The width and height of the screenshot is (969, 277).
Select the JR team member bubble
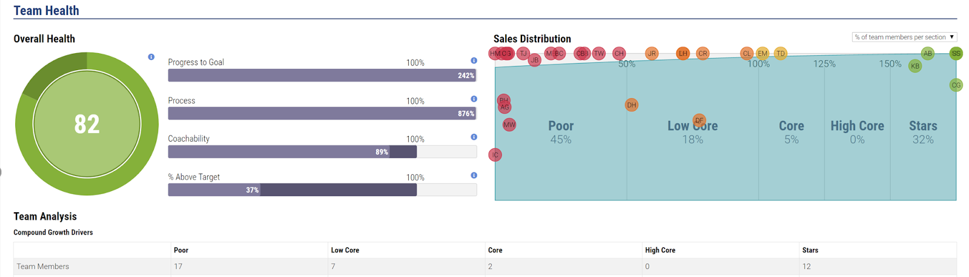pyautogui.click(x=652, y=53)
